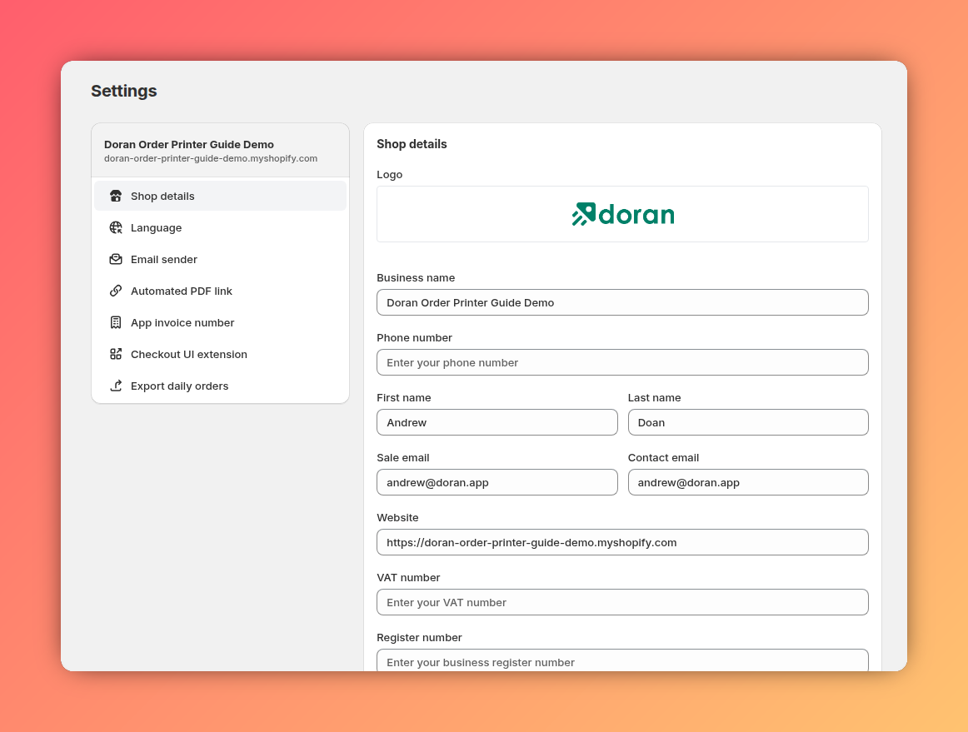The height and width of the screenshot is (732, 968).
Task: Click the Contact email field label
Action: tap(663, 457)
